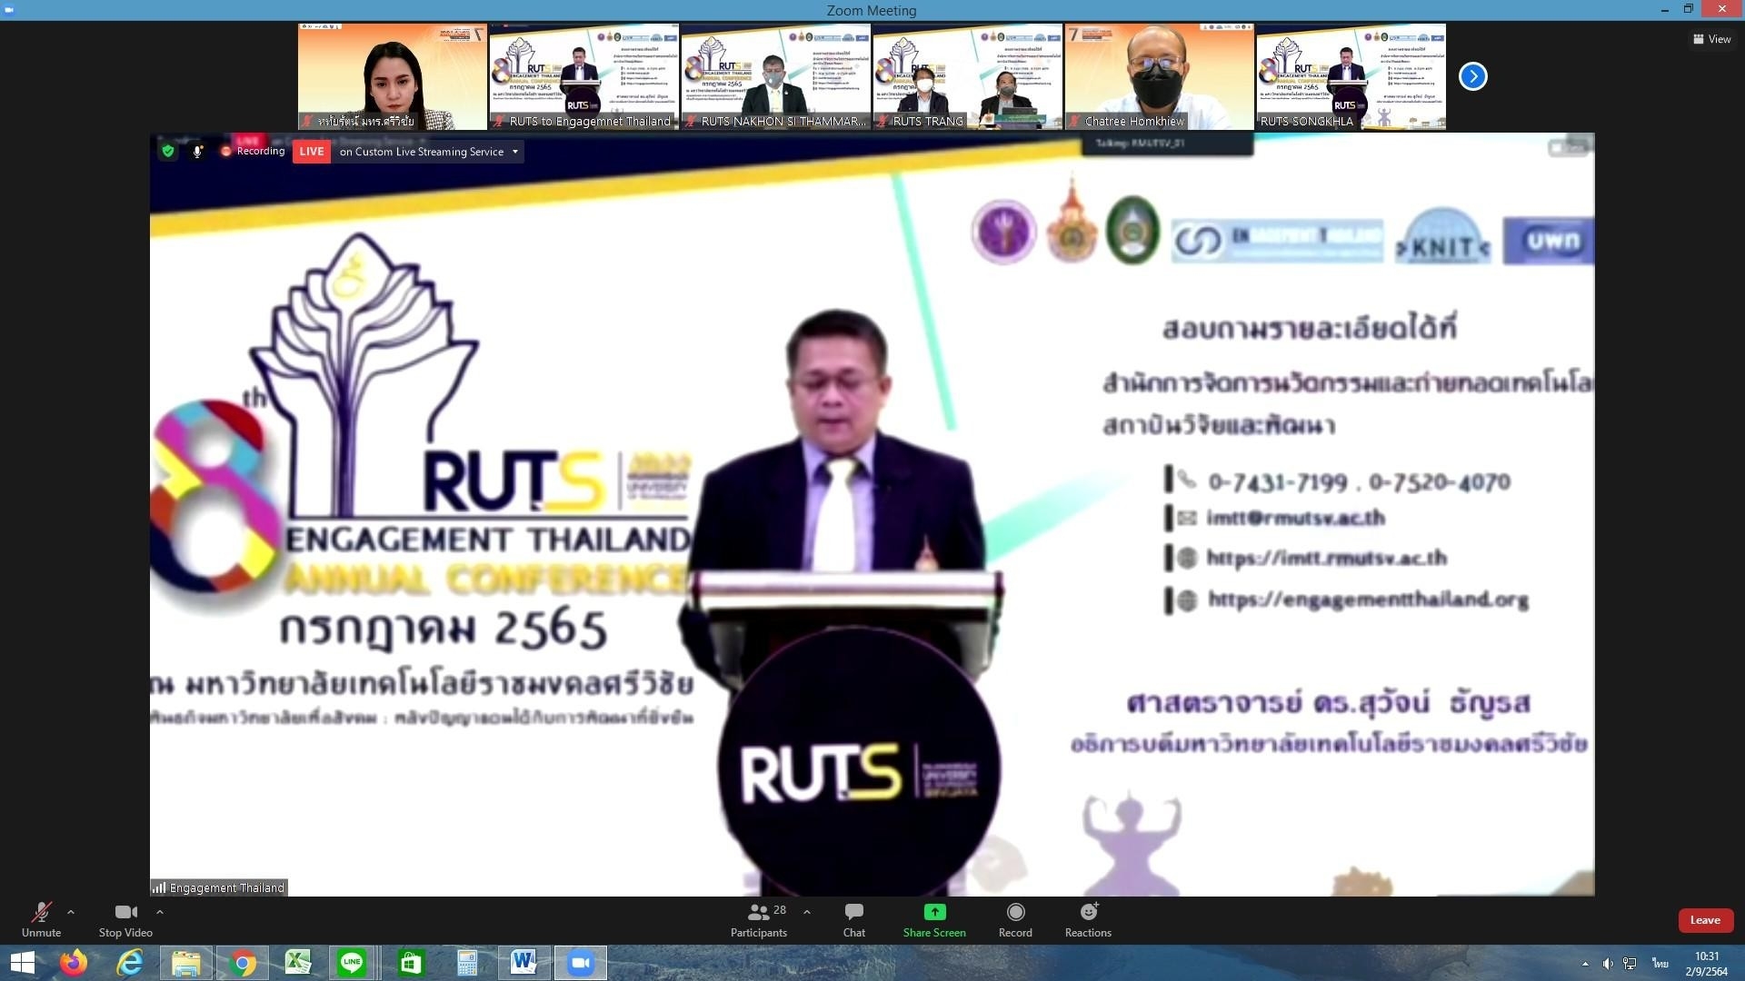Select RUTS SONGKHLA video thumbnail

click(x=1351, y=76)
